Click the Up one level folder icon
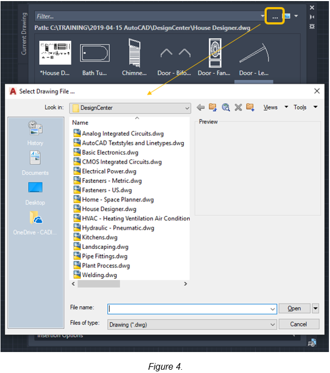The image size is (330, 373). pyautogui.click(x=213, y=107)
